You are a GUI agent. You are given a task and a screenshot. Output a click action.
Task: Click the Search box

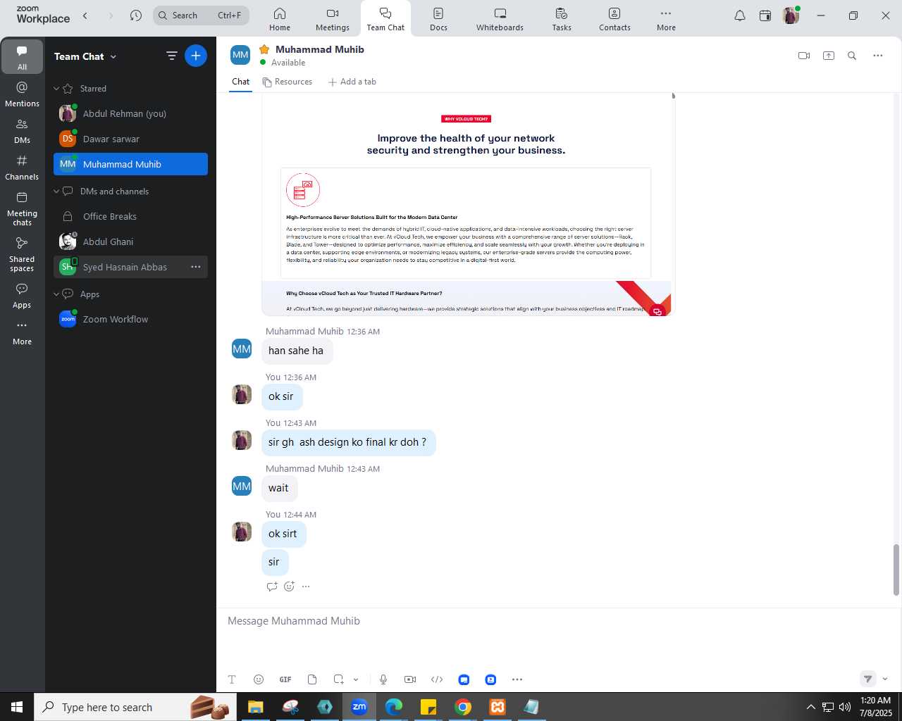coord(201,15)
